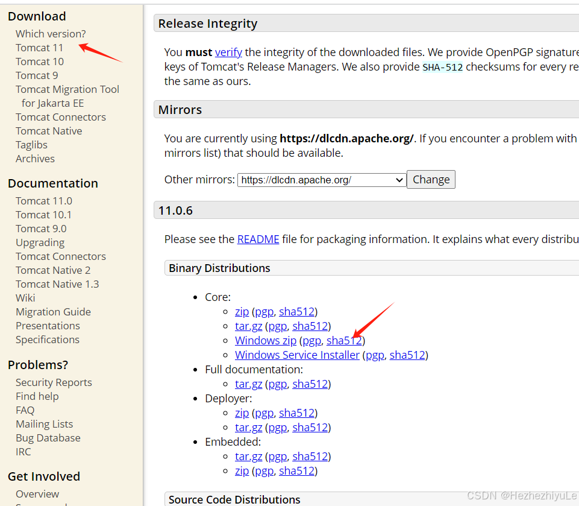Open pgp signature for Full documentation tar.gz
The height and width of the screenshot is (506, 579).
(278, 384)
